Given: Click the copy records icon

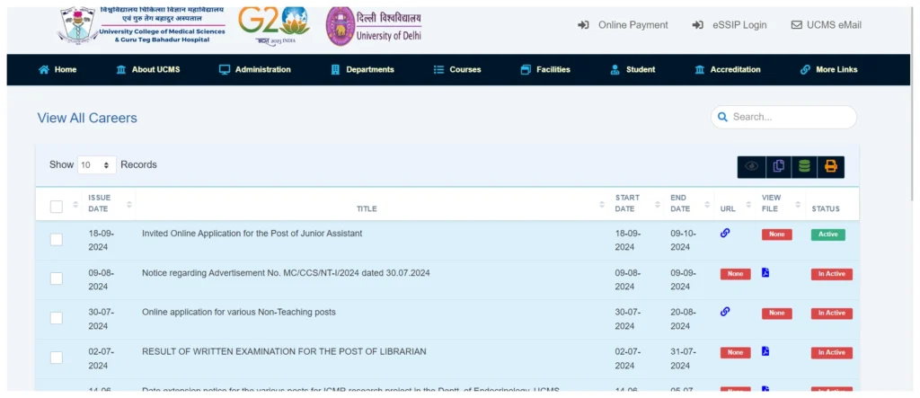Looking at the screenshot, I should (x=778, y=167).
